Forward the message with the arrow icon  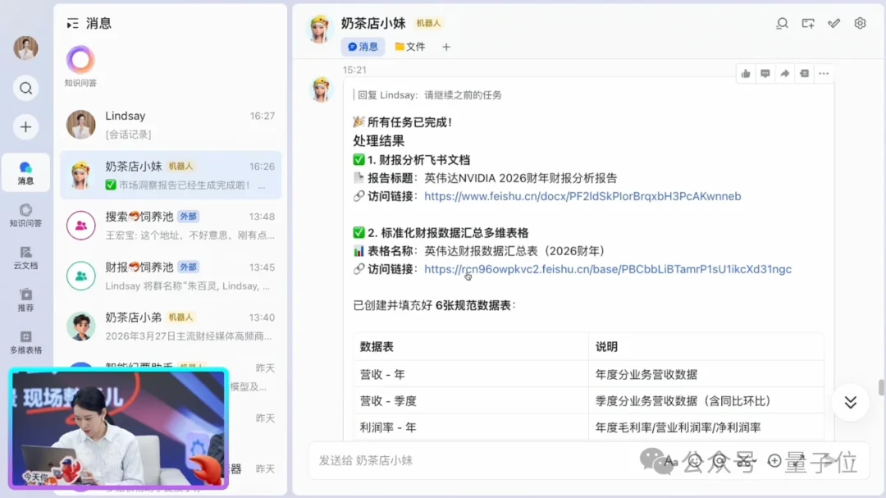[784, 73]
